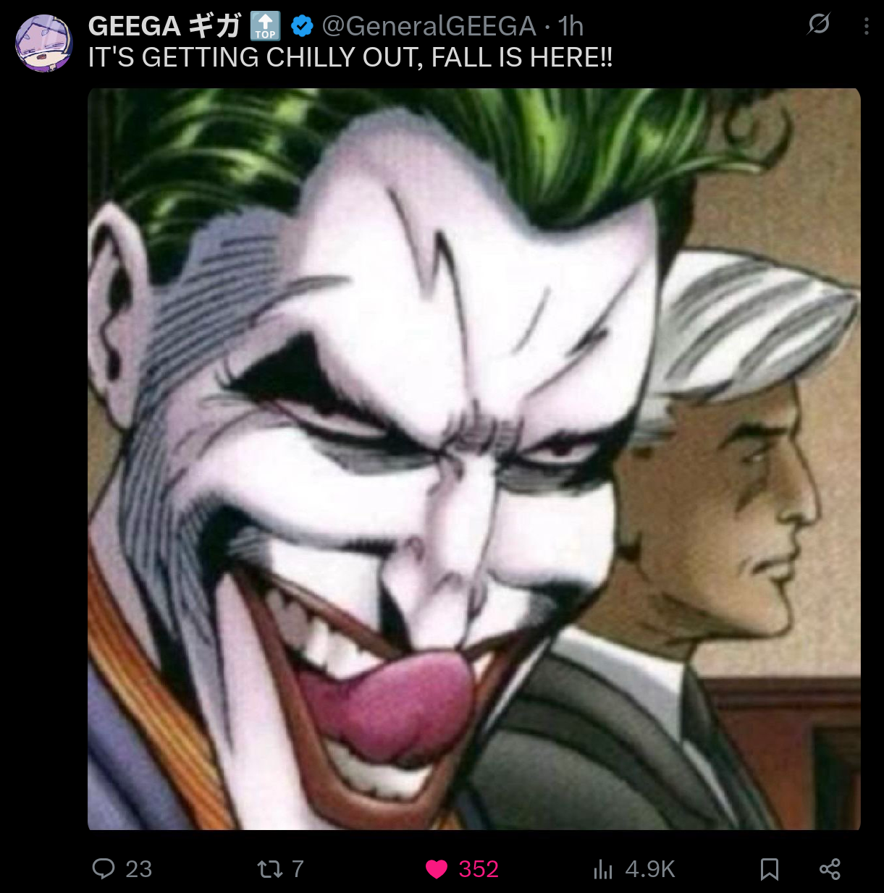The width and height of the screenshot is (884, 893).
Task: Open the 1h timestamp link
Action: coord(571,26)
